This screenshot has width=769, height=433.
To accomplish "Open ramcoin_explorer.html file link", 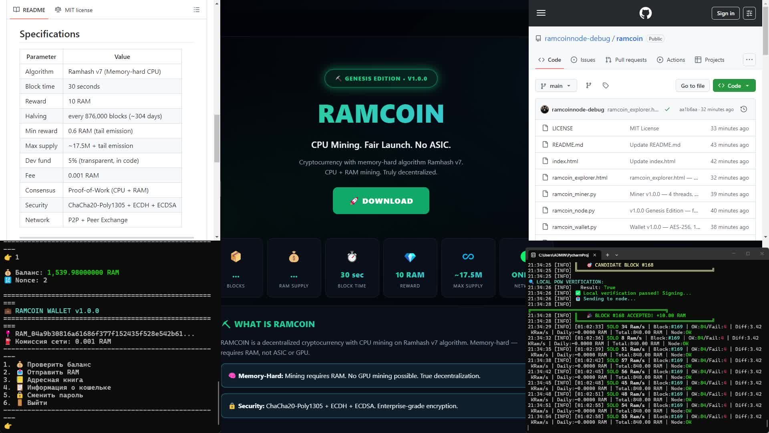I will (x=580, y=178).
